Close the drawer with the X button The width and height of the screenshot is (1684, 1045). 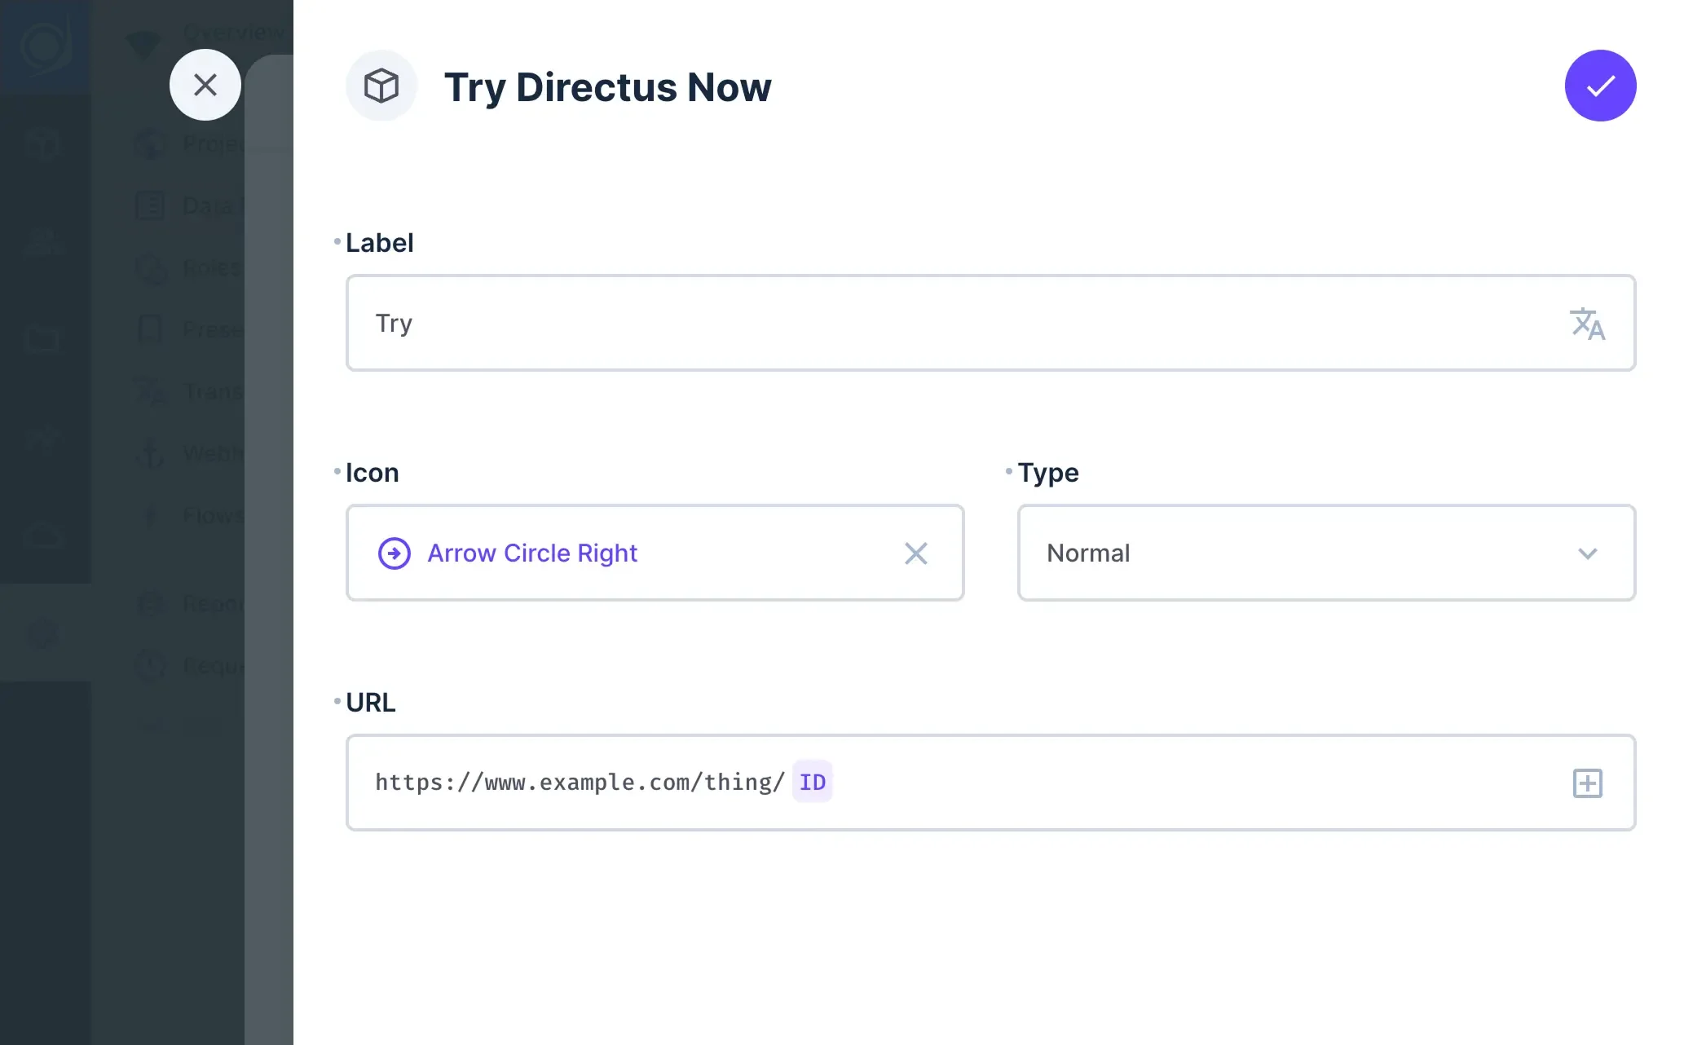(x=205, y=85)
